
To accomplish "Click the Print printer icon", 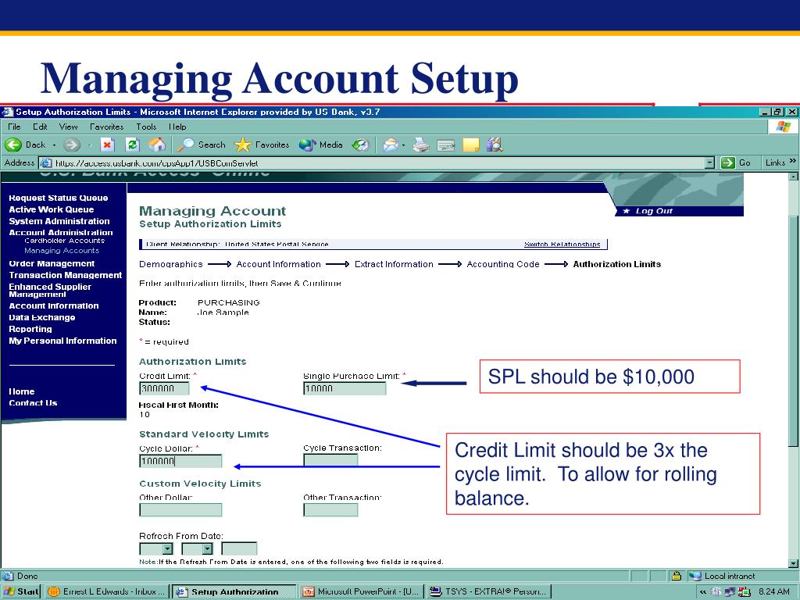I will 421,145.
